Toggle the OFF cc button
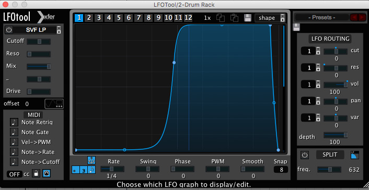Viewport: 369px width, 190px height. pos(14,174)
